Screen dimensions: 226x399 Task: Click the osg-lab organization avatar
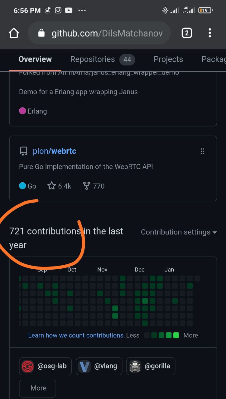(28, 366)
